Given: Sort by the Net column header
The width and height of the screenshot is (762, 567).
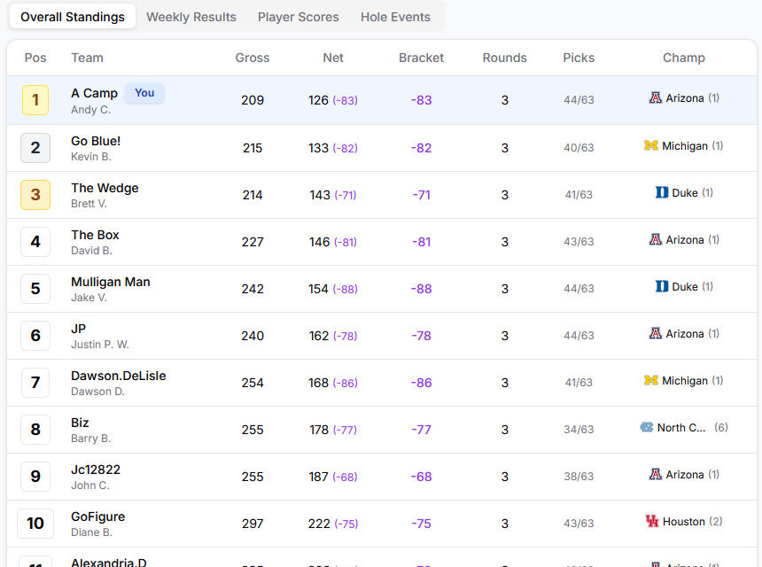Looking at the screenshot, I should click(333, 58).
